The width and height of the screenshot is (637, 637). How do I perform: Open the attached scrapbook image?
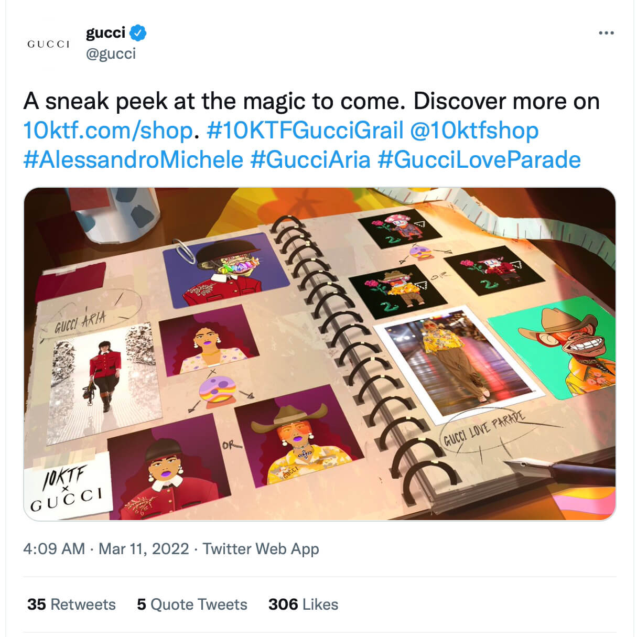[x=319, y=353]
